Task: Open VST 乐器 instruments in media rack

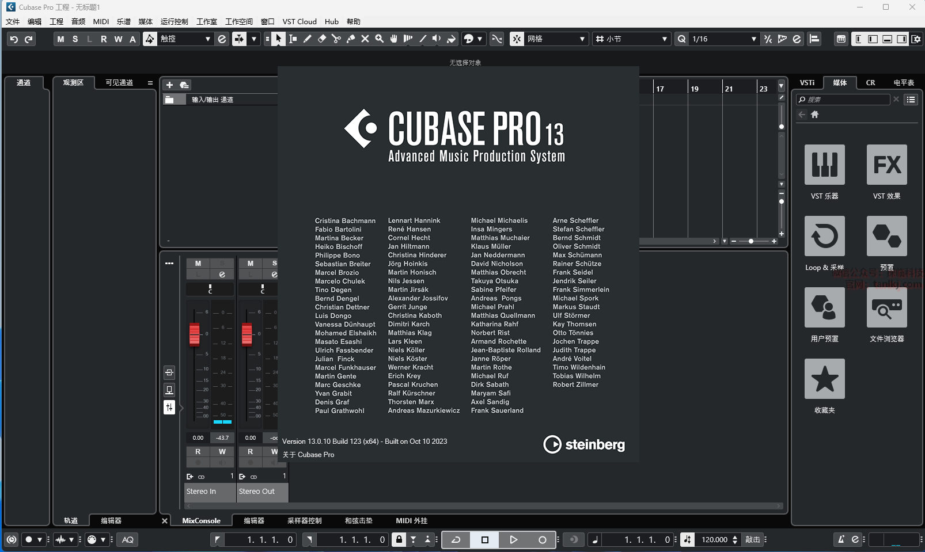Action: [x=824, y=165]
